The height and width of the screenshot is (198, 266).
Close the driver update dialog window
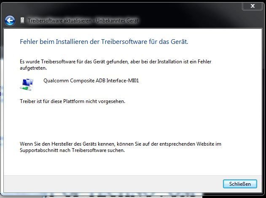click(253, 6)
